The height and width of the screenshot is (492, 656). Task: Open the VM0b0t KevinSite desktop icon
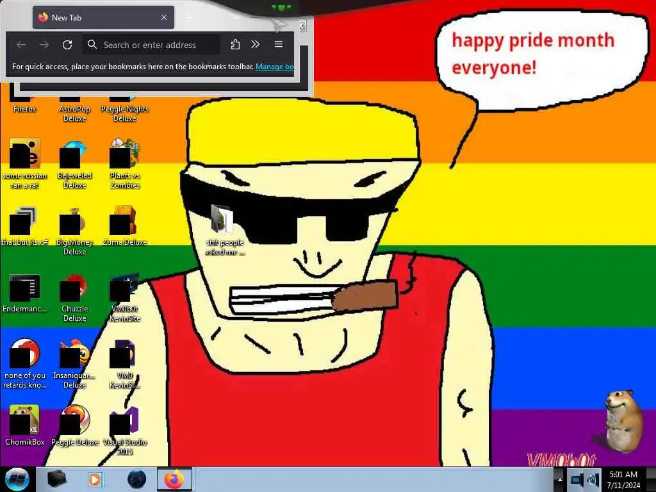[x=125, y=298]
